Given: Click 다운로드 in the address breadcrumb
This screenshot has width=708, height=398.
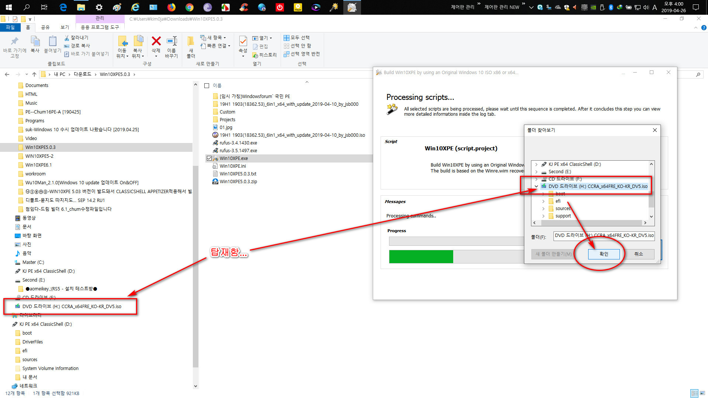Looking at the screenshot, I should [82, 74].
